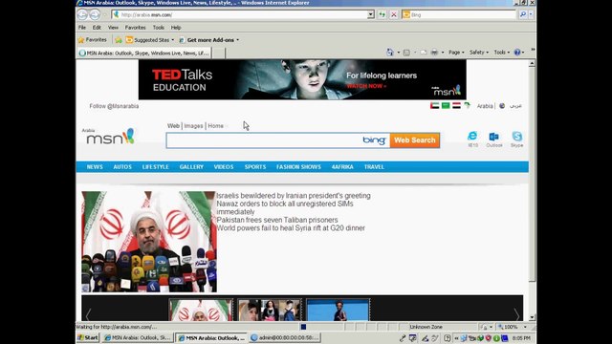The image size is (612, 344).
Task: Open the Favorites menu
Action: 135,28
